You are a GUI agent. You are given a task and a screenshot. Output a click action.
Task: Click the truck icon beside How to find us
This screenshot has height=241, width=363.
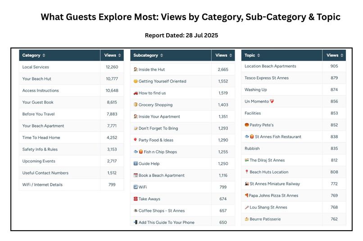[x=136, y=93]
